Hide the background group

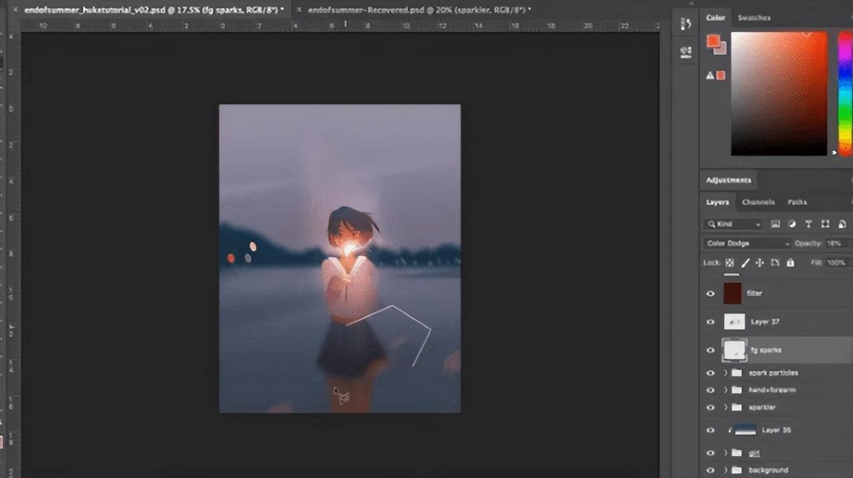[x=711, y=470]
